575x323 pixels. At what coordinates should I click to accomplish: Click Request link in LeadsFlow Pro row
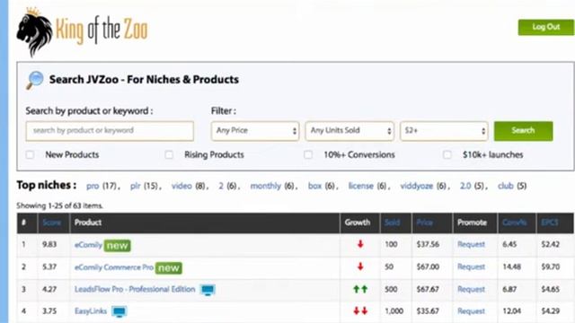pos(471,289)
